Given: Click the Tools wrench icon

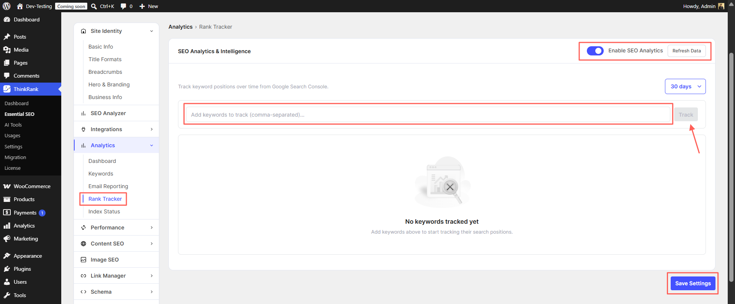Looking at the screenshot, I should pyautogui.click(x=7, y=295).
